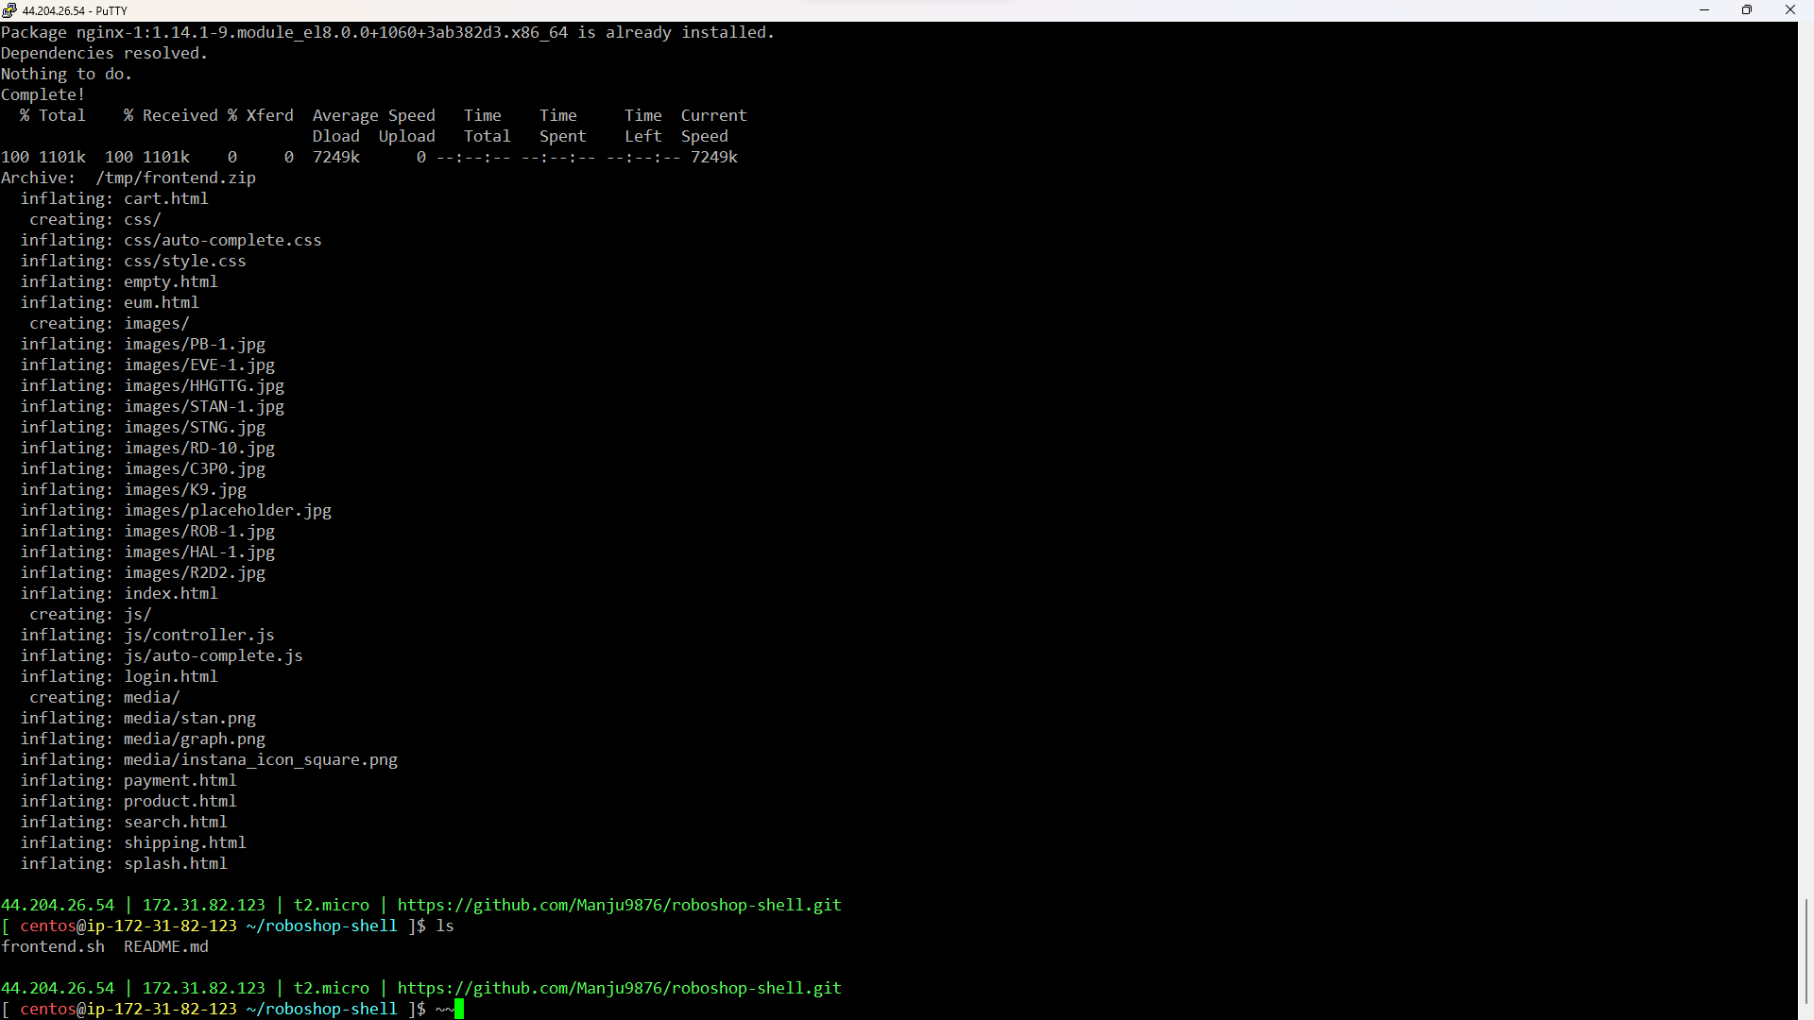Click the t2.micro instance type text
The height and width of the screenshot is (1020, 1814).
coord(332,904)
